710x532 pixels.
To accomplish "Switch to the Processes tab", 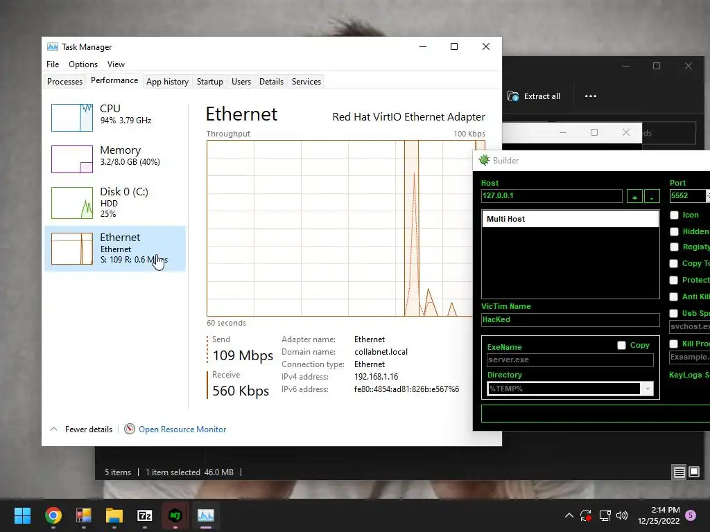I will coord(64,82).
